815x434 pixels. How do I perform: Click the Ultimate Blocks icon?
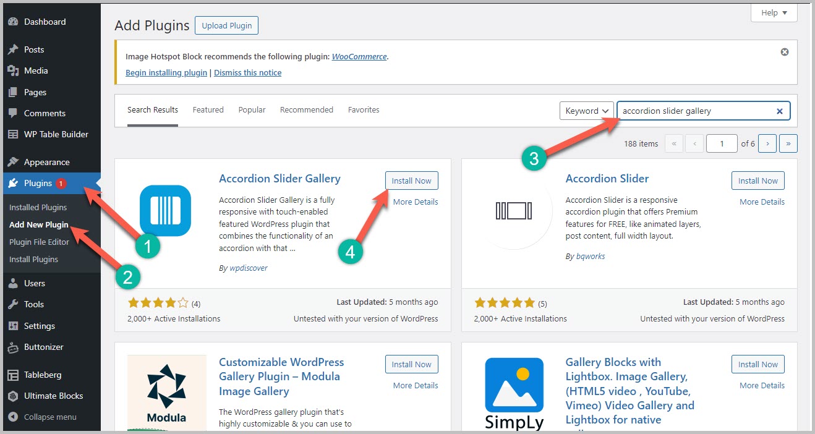[13, 396]
